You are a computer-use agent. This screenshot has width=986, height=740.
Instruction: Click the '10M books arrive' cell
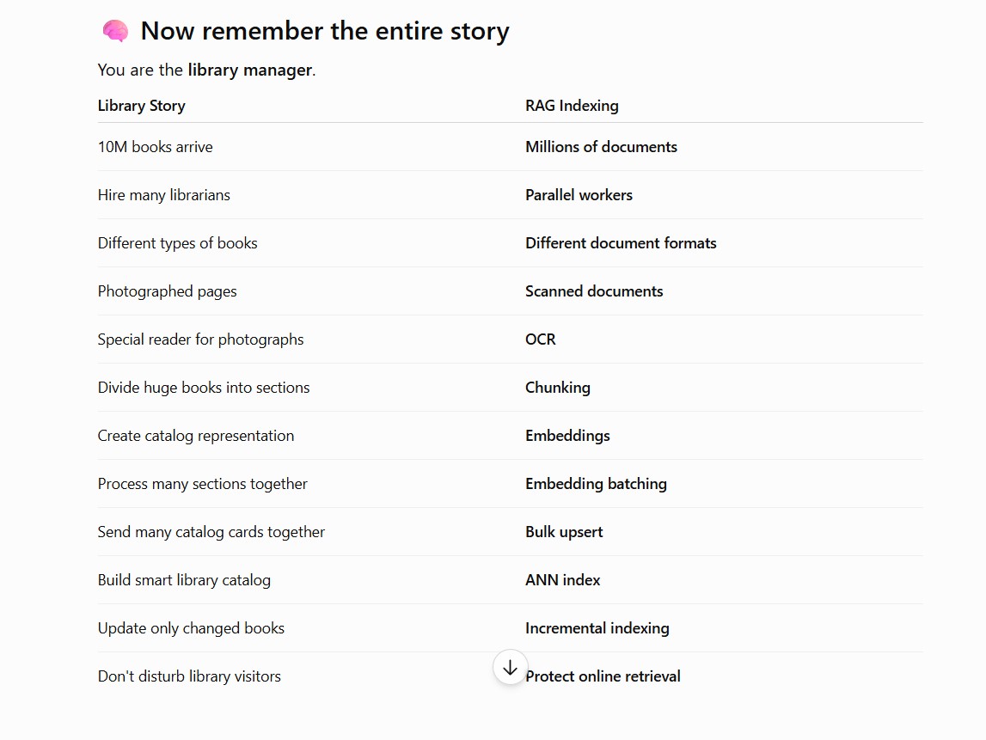[156, 146]
